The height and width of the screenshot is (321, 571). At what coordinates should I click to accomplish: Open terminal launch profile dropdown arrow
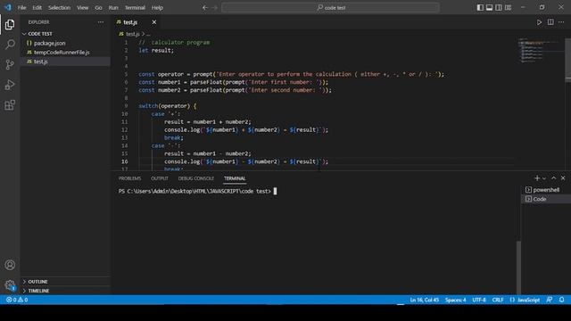544,178
